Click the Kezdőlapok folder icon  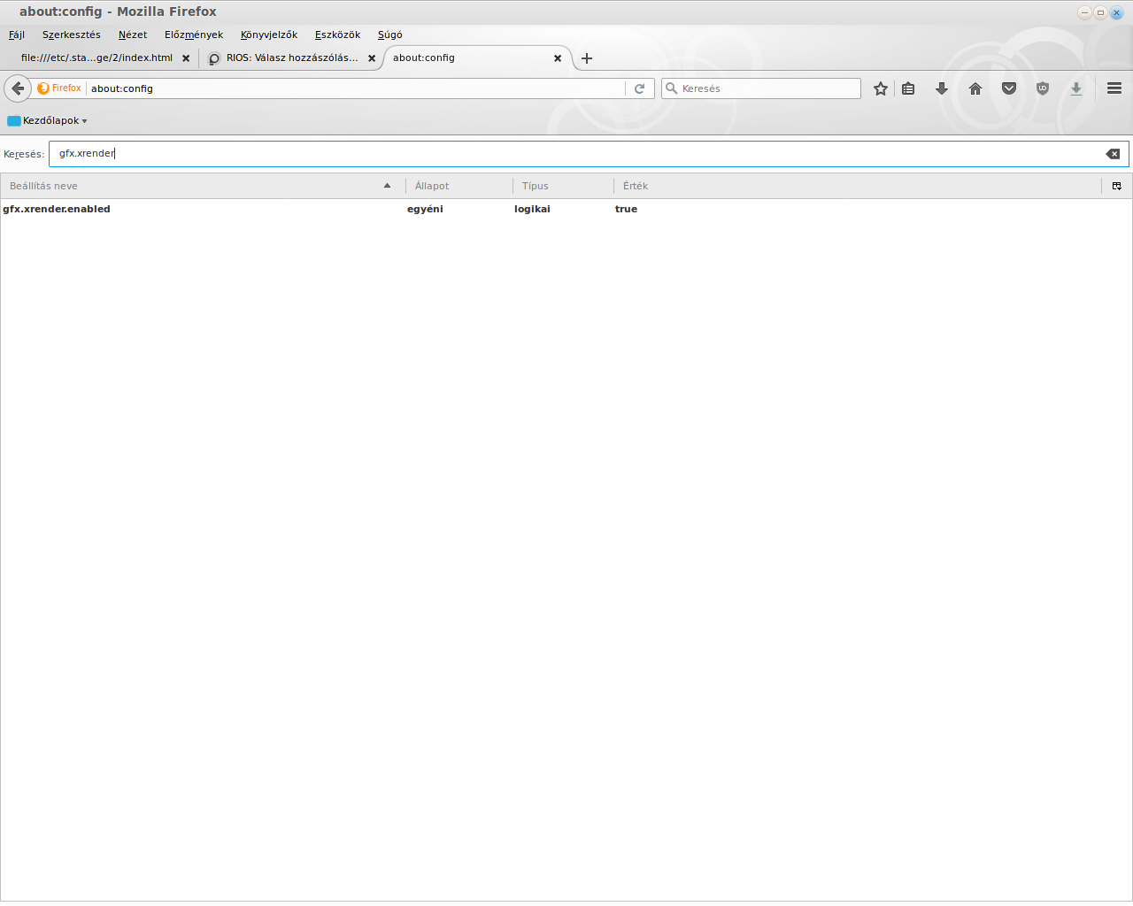(14, 120)
